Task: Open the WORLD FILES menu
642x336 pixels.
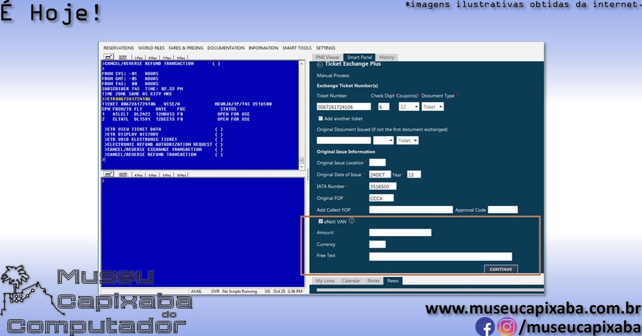Action: (x=151, y=48)
